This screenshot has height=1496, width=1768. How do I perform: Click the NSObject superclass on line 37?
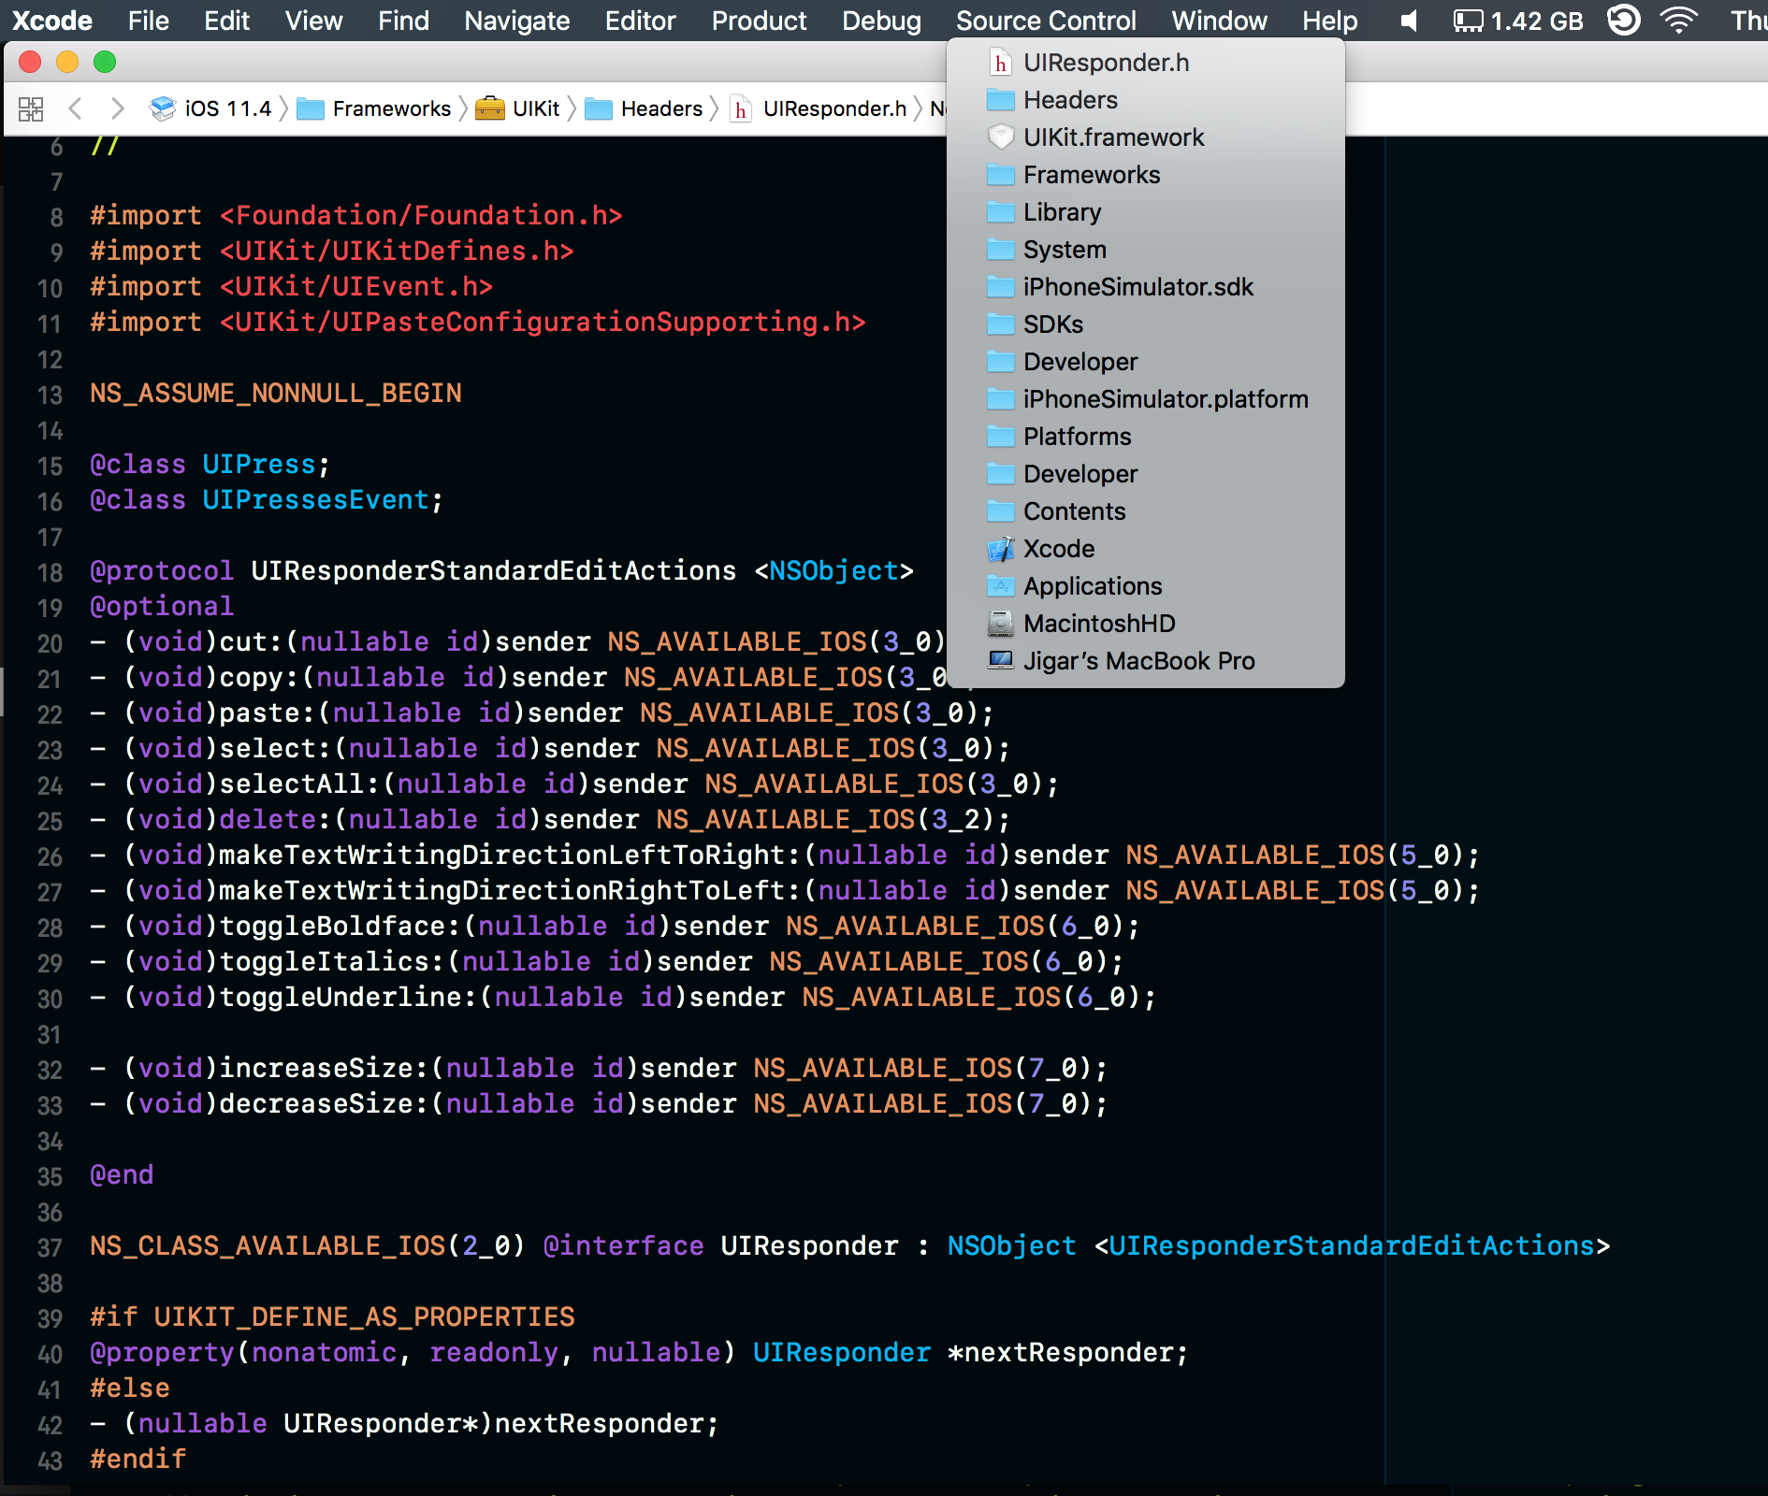[1011, 1246]
